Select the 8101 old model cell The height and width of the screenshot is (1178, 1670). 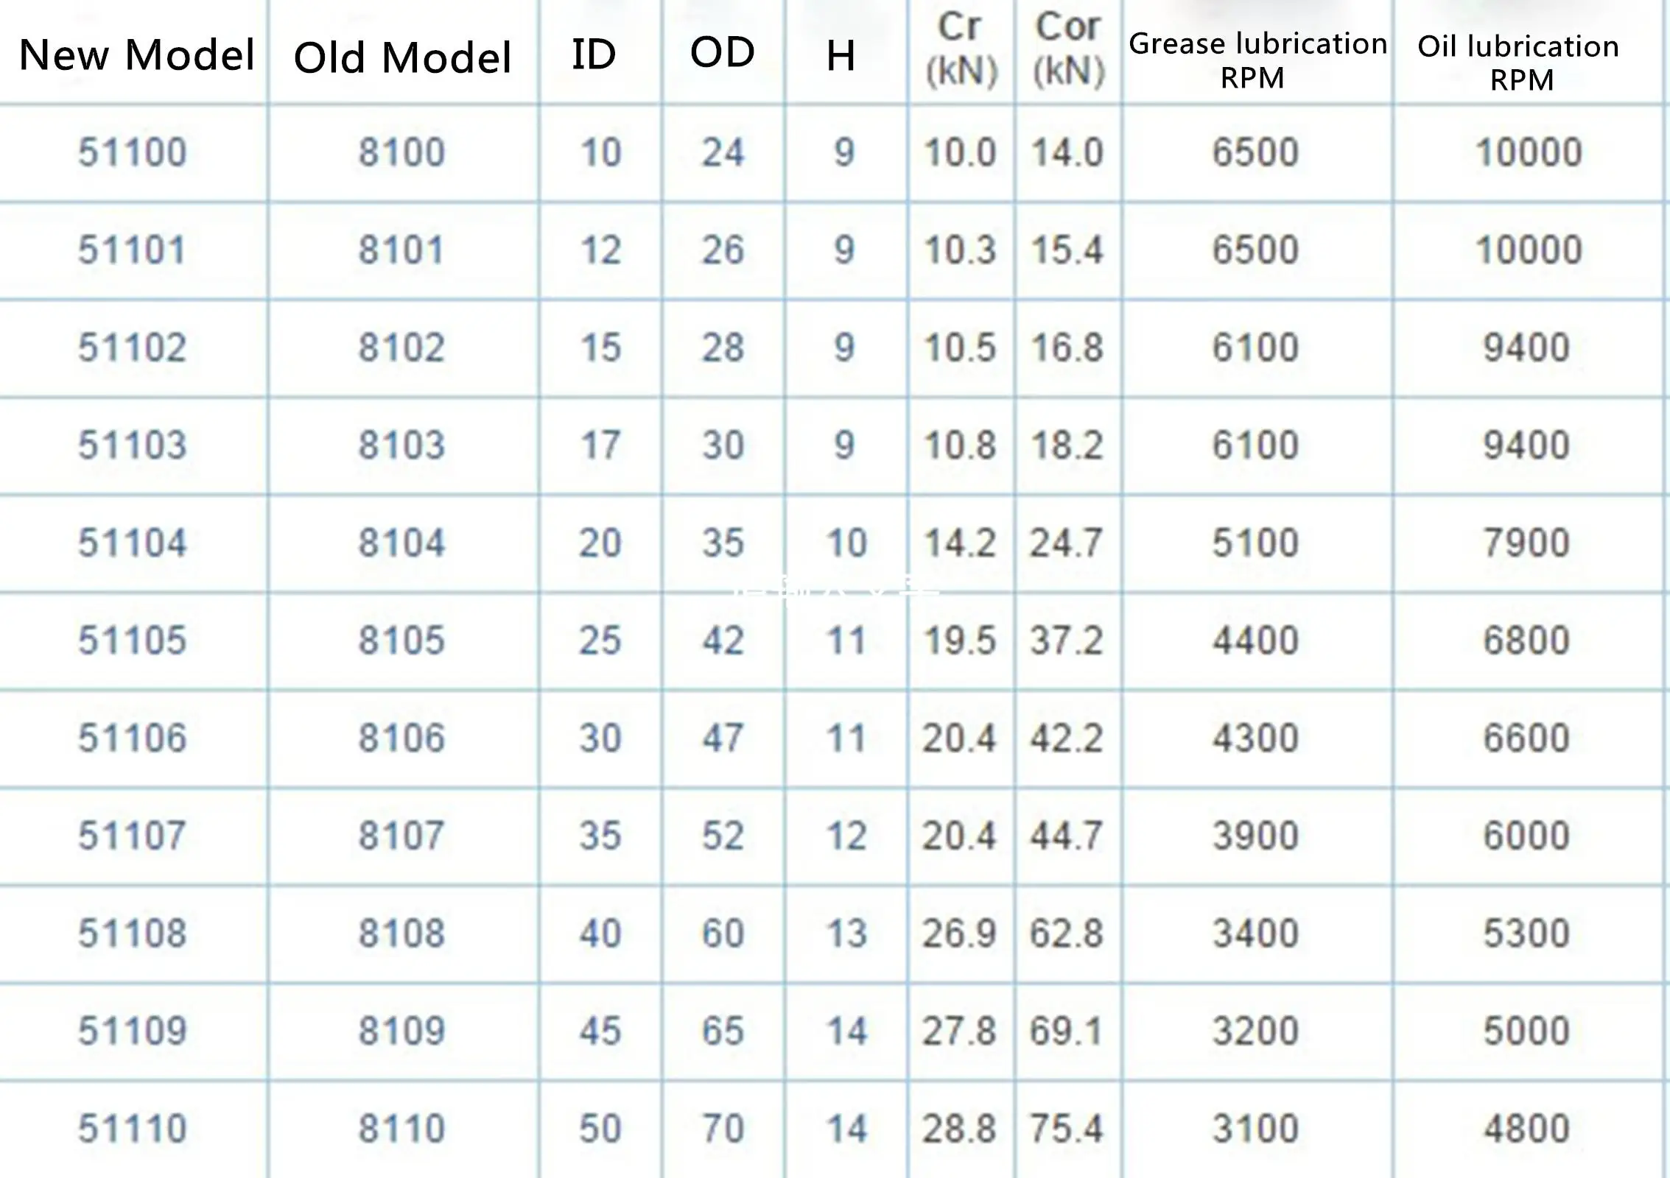[402, 250]
